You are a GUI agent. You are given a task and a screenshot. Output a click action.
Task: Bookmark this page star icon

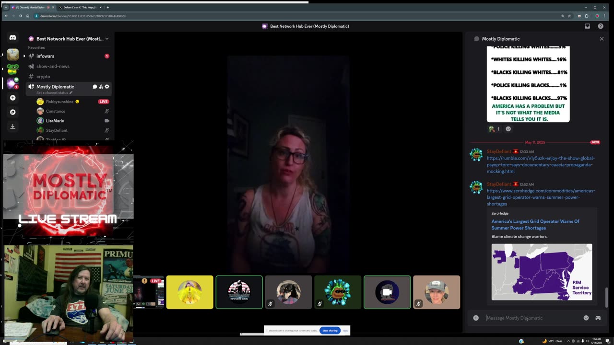569,16
